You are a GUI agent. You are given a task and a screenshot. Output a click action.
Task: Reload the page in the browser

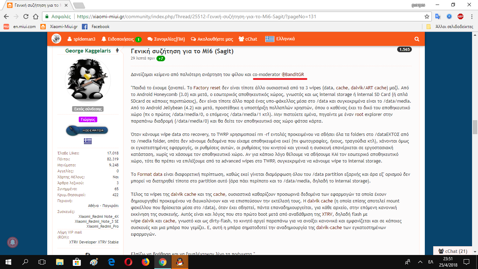(26, 16)
